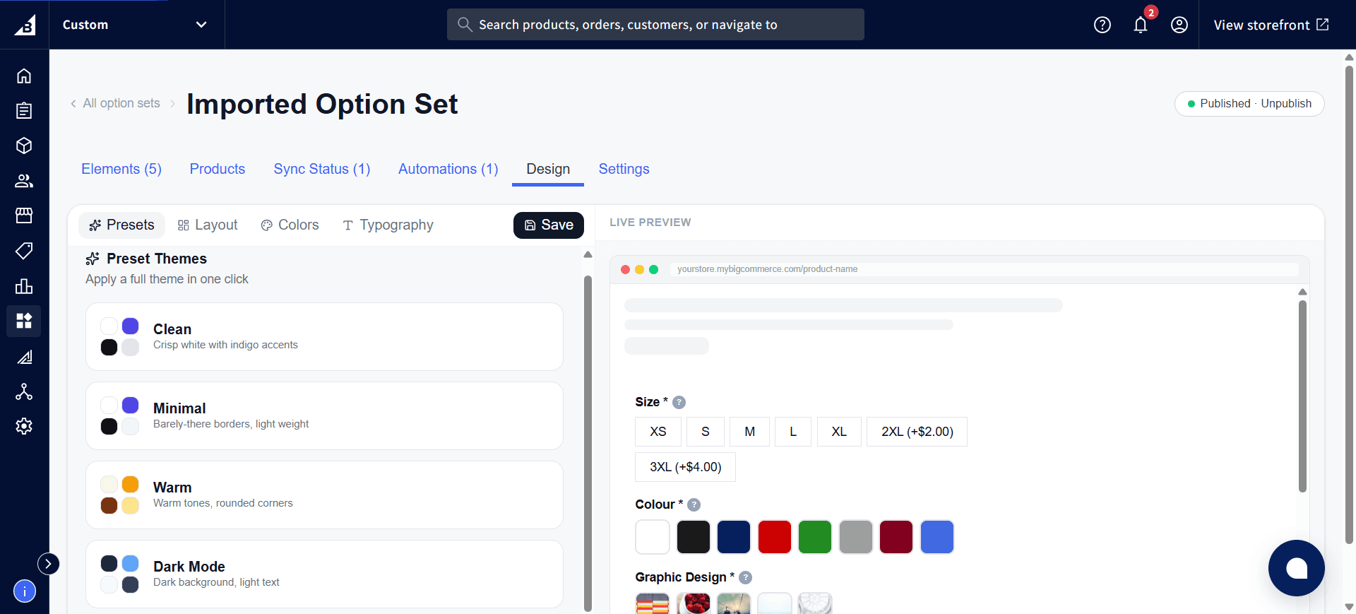Click help icon next to Size
This screenshot has height=614, width=1356.
679,402
